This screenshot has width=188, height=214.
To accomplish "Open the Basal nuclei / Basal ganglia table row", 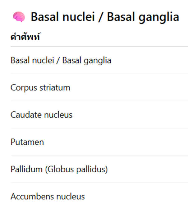I will click(x=61, y=60).
